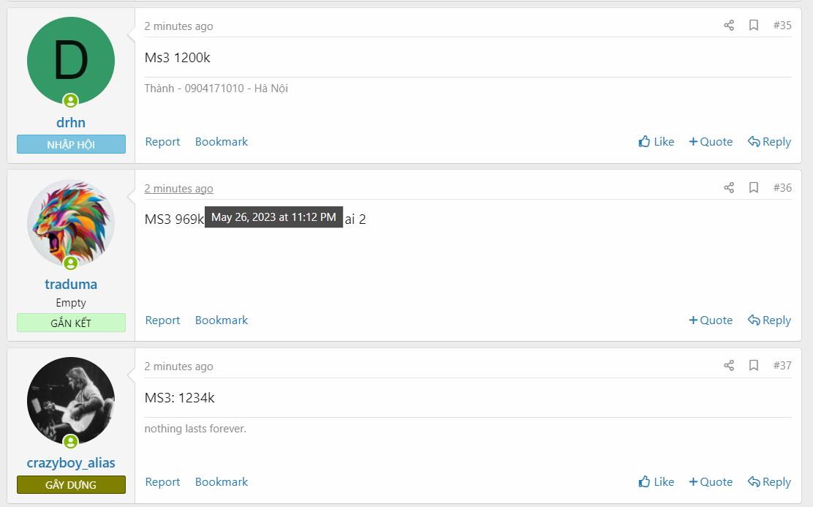Open crazyboy_alias's profile via username link
The height and width of the screenshot is (507, 813).
pyautogui.click(x=71, y=462)
